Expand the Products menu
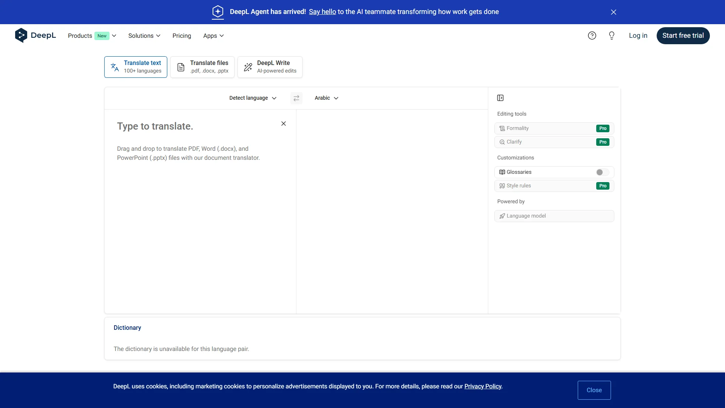Image resolution: width=725 pixels, height=408 pixels. tap(92, 36)
